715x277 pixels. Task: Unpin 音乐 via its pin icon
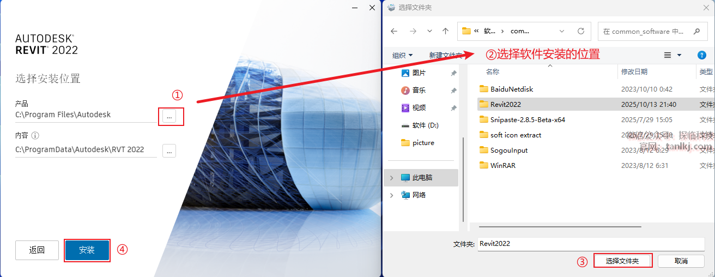tap(453, 91)
